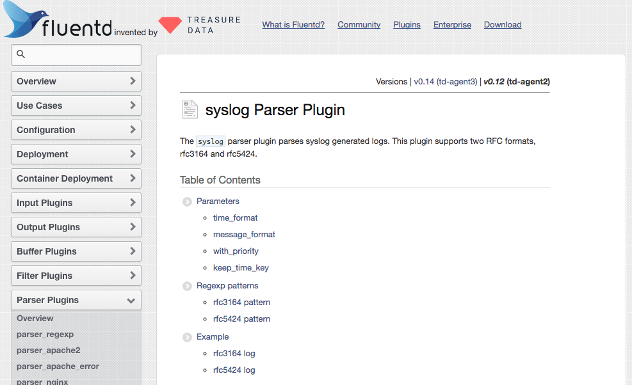
Task: Open What is Fluentd? page
Action: 293,25
